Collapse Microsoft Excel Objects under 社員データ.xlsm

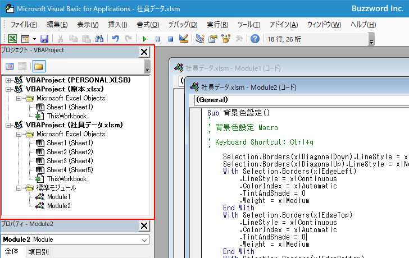tap(19, 135)
